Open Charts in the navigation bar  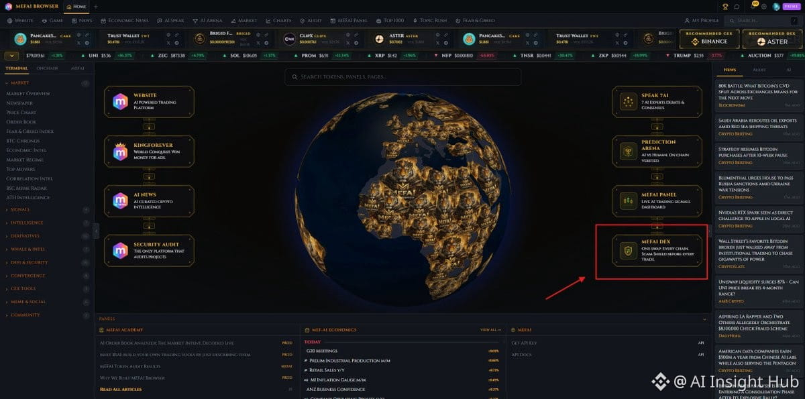[278, 21]
